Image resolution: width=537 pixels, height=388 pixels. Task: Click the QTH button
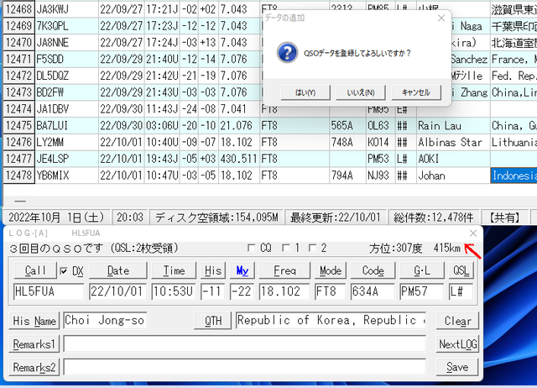(213, 321)
